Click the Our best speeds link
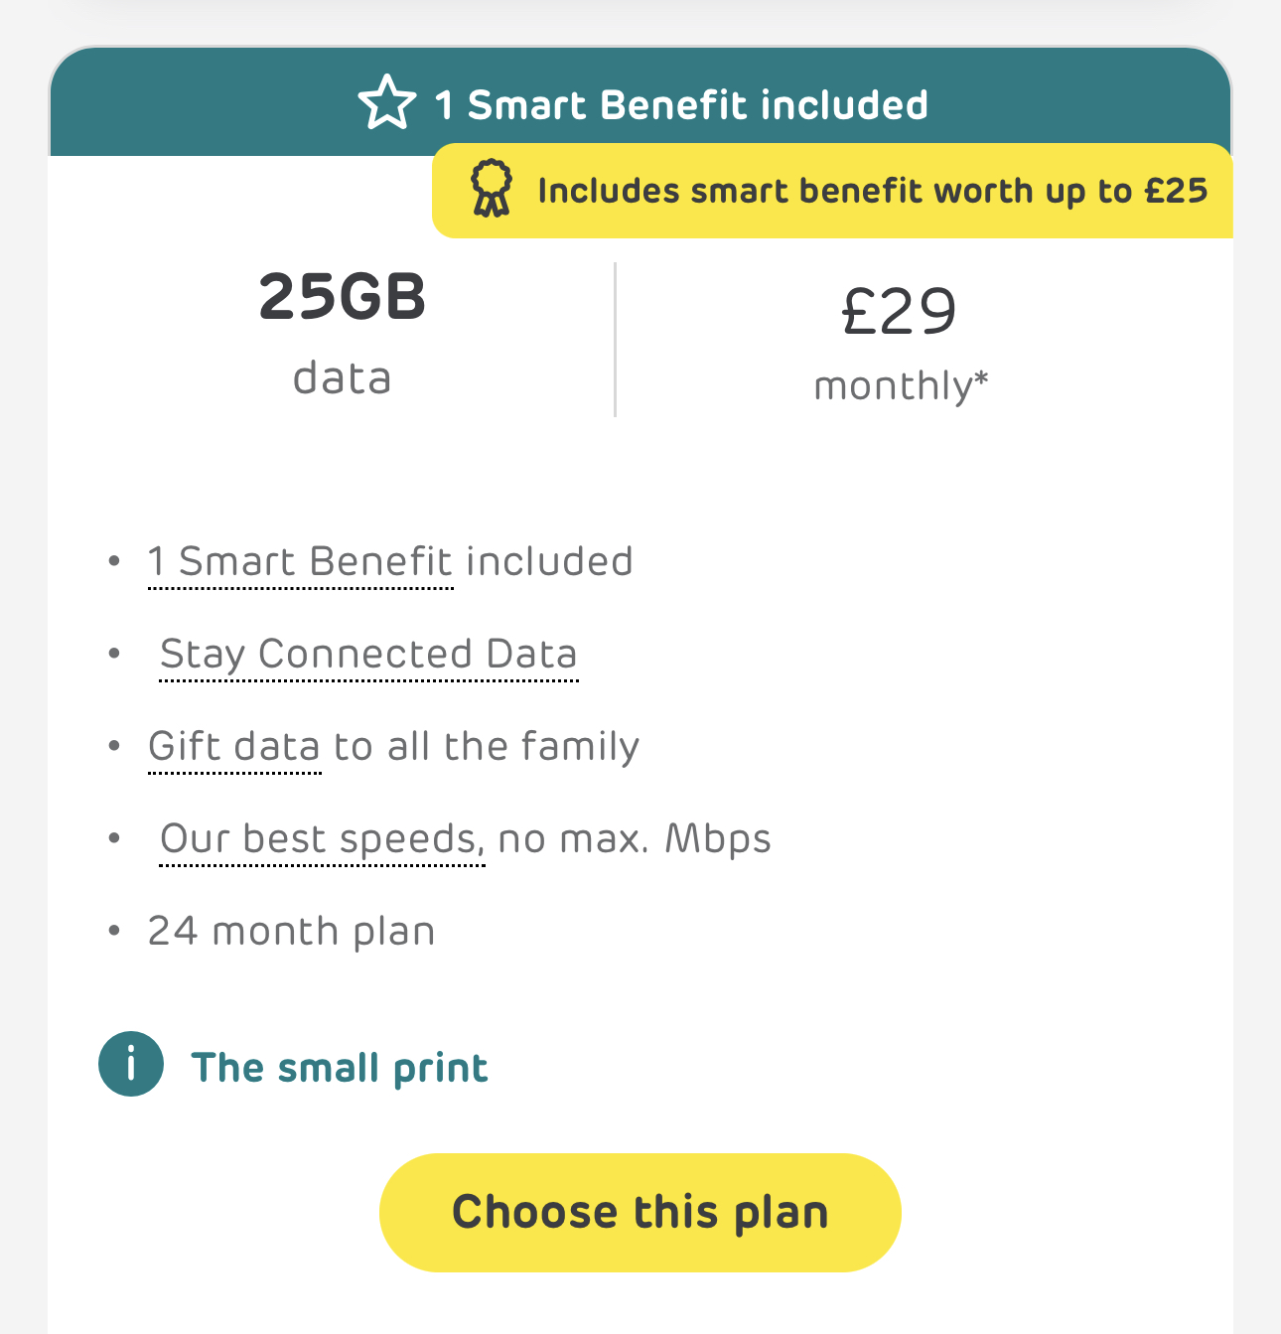Viewport: 1281px width, 1334px height. pos(321,839)
